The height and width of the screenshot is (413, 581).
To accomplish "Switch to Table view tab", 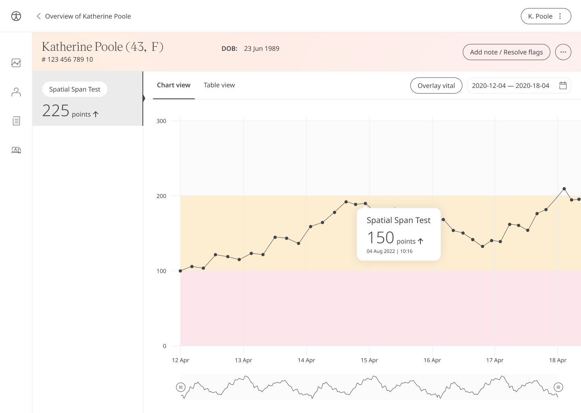I will 219,85.
